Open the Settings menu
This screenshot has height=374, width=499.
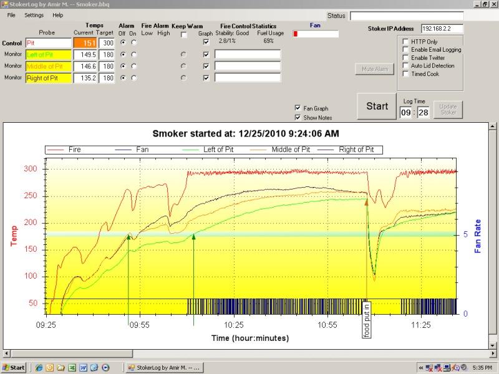[x=34, y=14]
